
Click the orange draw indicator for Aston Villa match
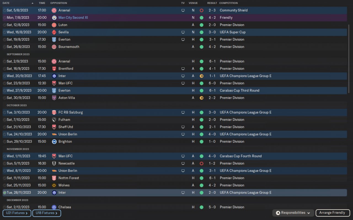(x=201, y=98)
